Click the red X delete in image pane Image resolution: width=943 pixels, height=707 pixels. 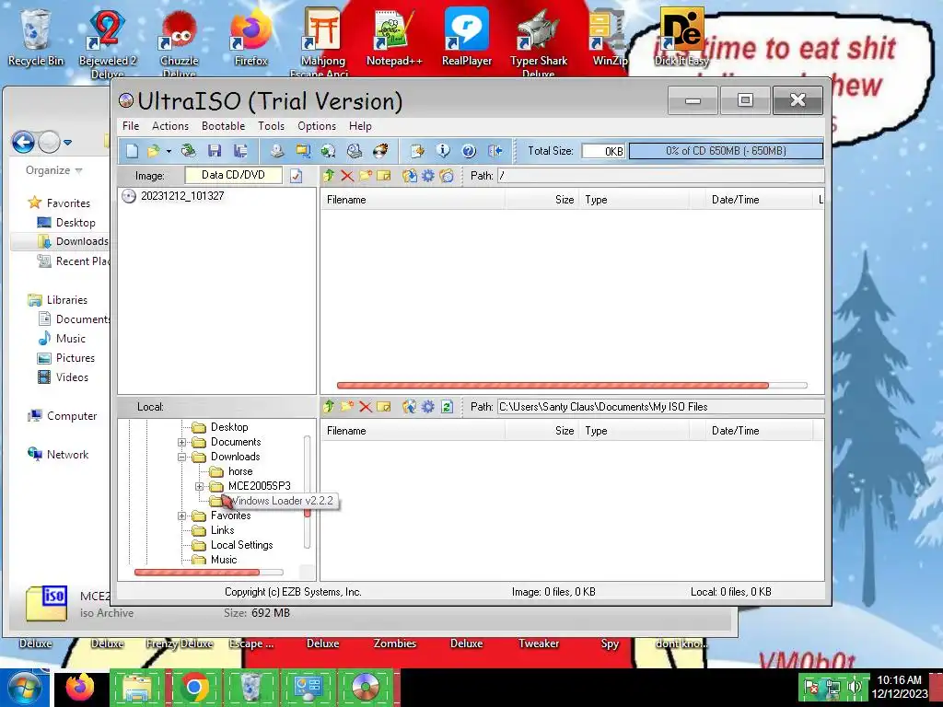[347, 176]
